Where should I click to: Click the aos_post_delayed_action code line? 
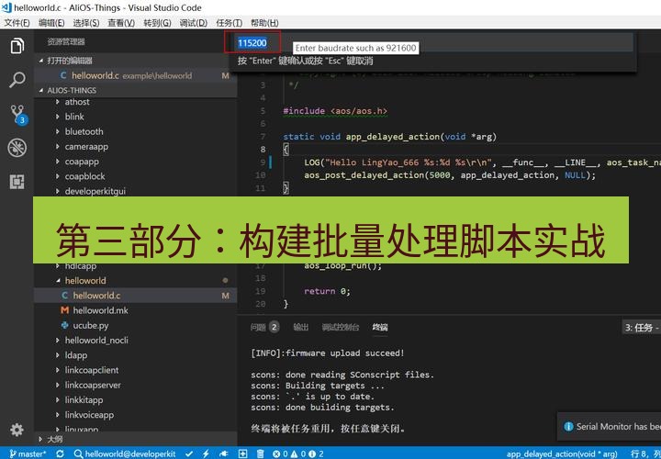tap(450, 175)
